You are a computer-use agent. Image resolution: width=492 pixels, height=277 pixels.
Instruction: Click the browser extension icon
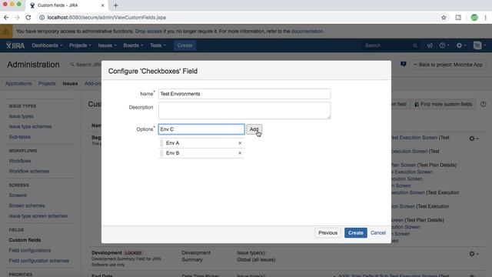coord(458,18)
